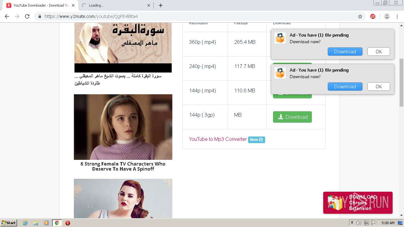Viewport: 404px width, 227px height.
Task: Open the girl in purple sweater thumbnail
Action: pos(123,127)
